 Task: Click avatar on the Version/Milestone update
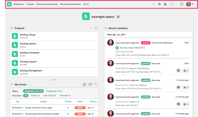[110, 43]
